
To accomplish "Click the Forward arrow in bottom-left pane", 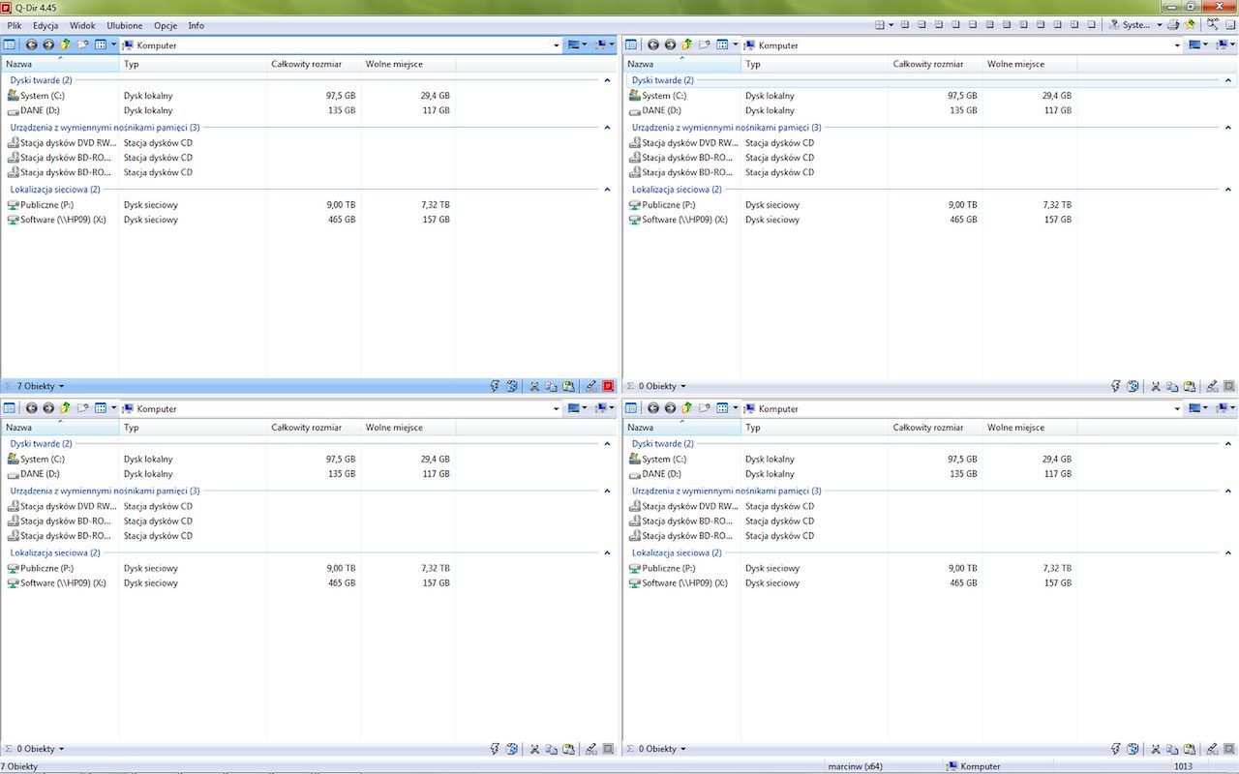I will [47, 408].
